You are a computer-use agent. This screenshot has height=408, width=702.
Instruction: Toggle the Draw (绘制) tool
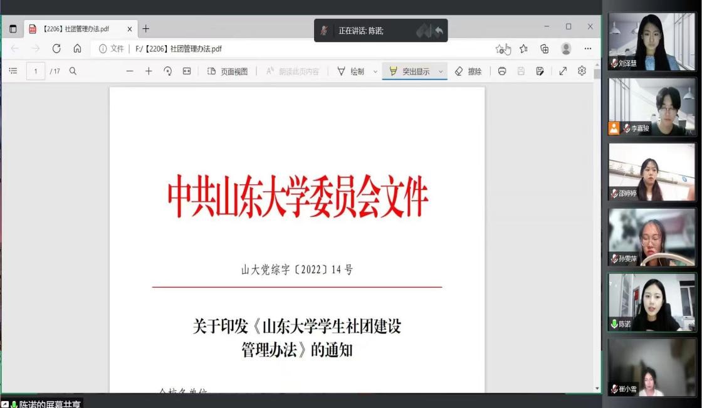tap(351, 71)
